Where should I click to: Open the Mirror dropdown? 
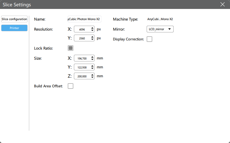[160, 29]
